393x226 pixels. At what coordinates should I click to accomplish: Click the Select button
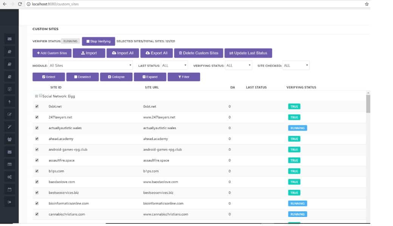(49, 77)
